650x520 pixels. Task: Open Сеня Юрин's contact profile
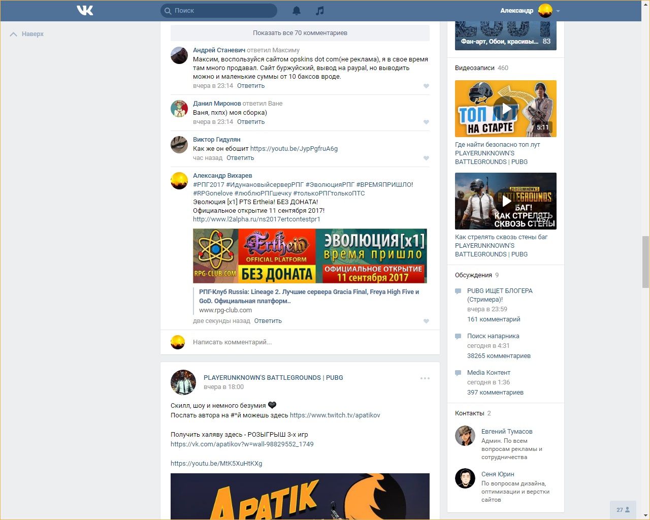[x=498, y=474]
